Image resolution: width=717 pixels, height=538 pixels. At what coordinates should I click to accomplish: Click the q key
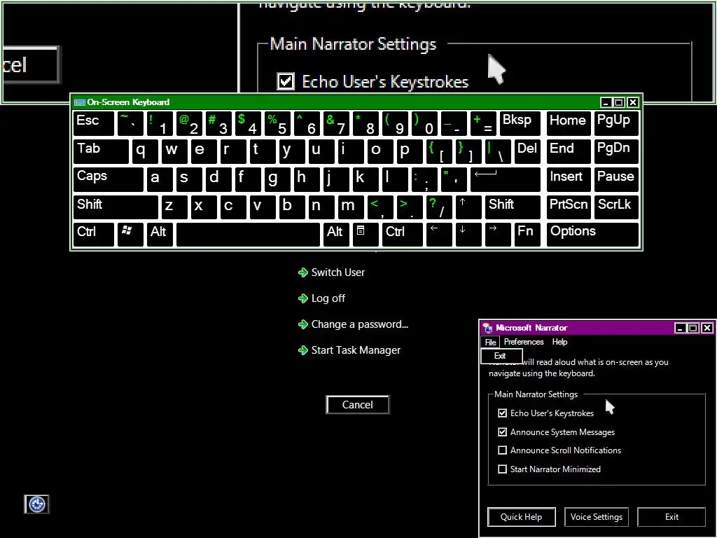[x=145, y=152]
